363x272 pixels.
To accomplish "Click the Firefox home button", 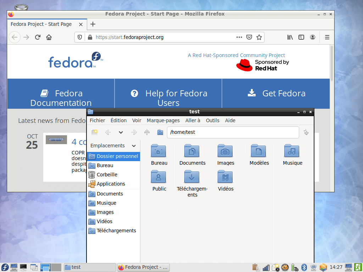I will [49, 37].
